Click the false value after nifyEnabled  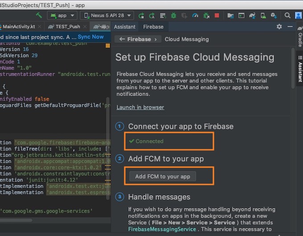click(42, 99)
